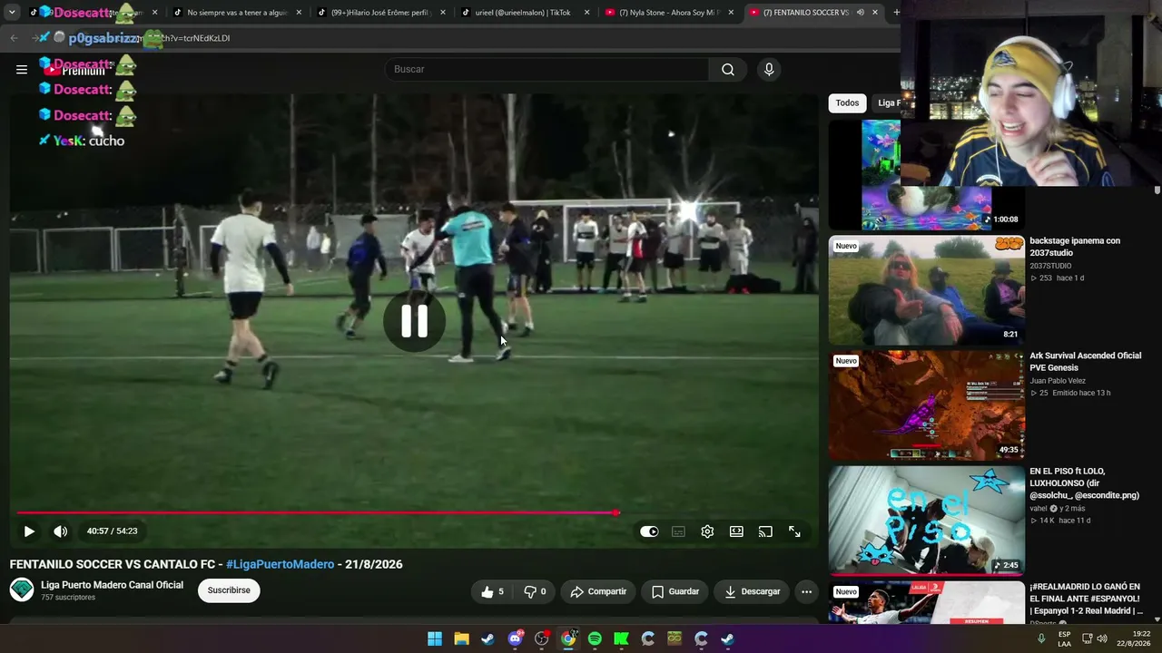This screenshot has height=653, width=1162.
Task: Open the '¡#REALMADRID LO GANÓ' video title
Action: pos(1086,599)
